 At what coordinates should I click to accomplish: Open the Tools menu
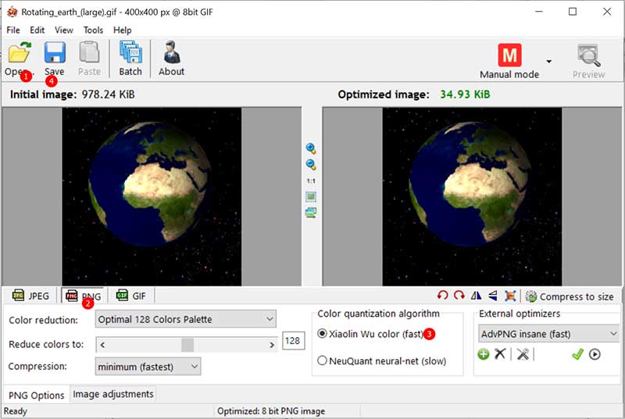(93, 30)
